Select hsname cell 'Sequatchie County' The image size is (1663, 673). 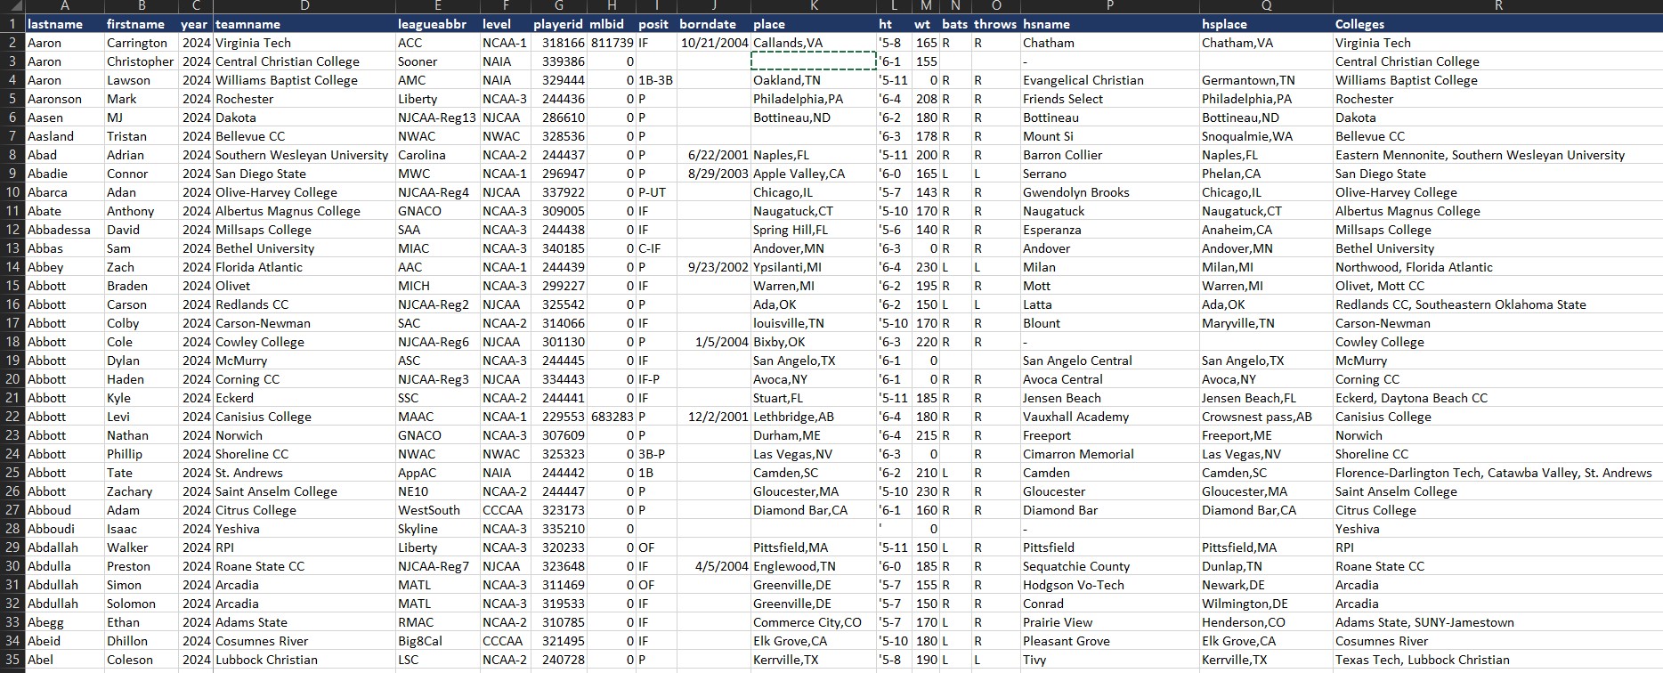pos(1075,566)
